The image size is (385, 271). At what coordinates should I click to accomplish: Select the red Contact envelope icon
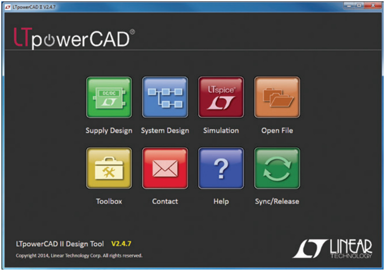click(x=165, y=168)
